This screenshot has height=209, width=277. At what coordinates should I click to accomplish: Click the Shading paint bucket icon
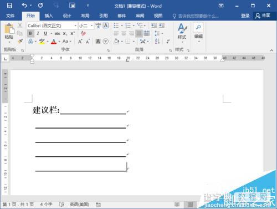pos(116,41)
